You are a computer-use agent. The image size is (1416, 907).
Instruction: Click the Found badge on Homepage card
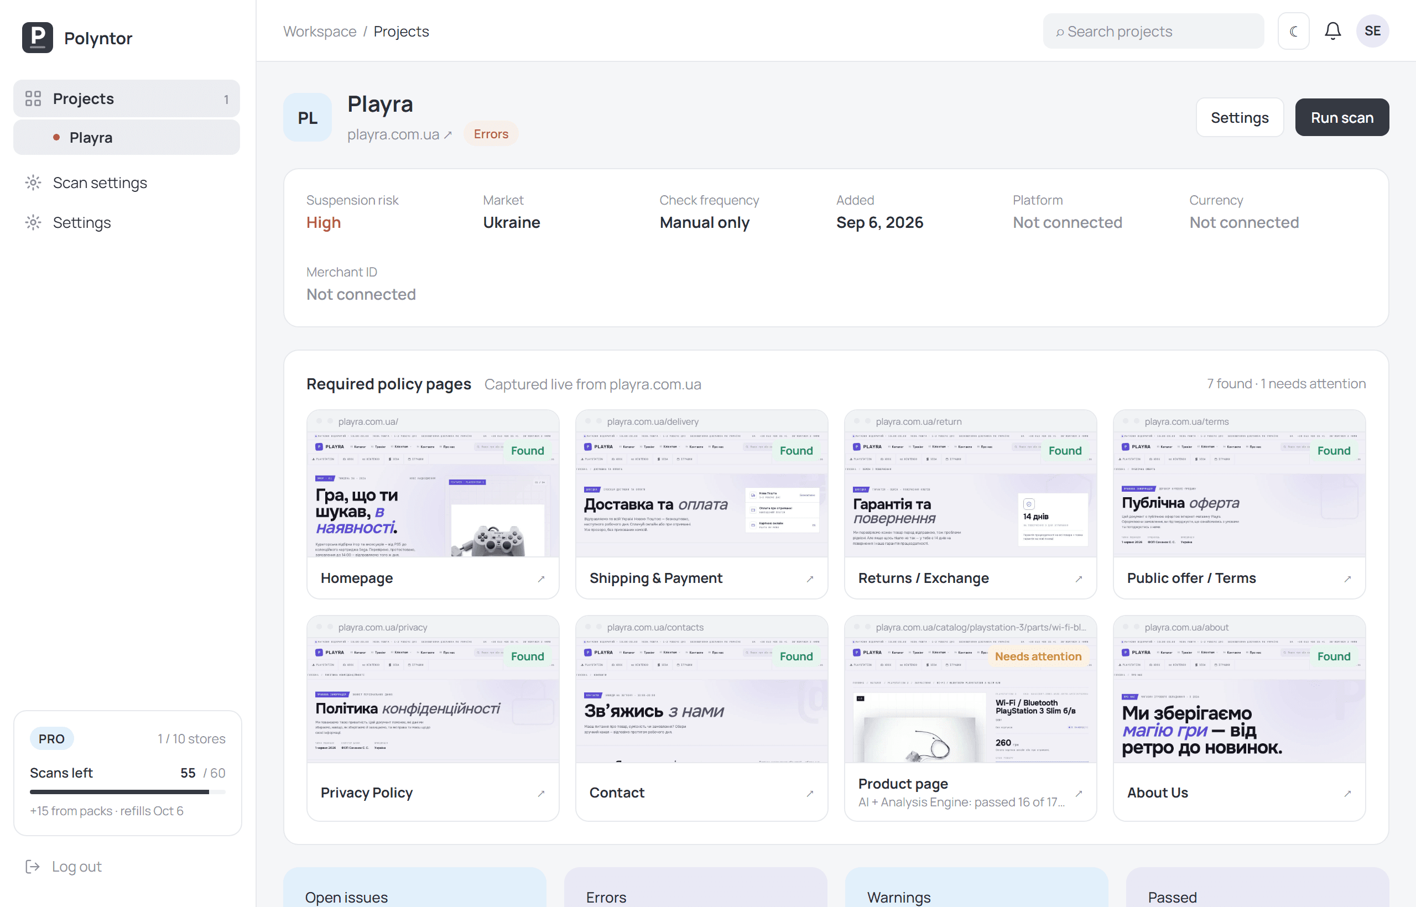click(x=527, y=451)
